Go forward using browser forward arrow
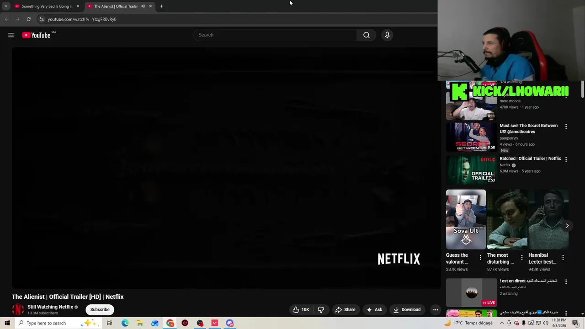 pyautogui.click(x=17, y=19)
